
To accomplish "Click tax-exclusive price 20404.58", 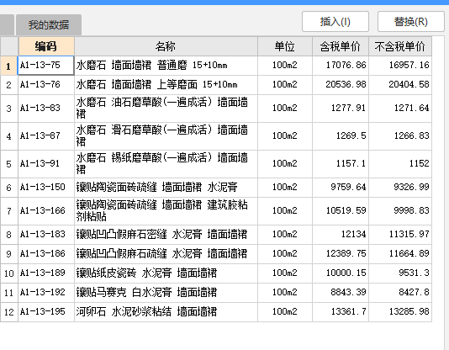I will (x=400, y=85).
